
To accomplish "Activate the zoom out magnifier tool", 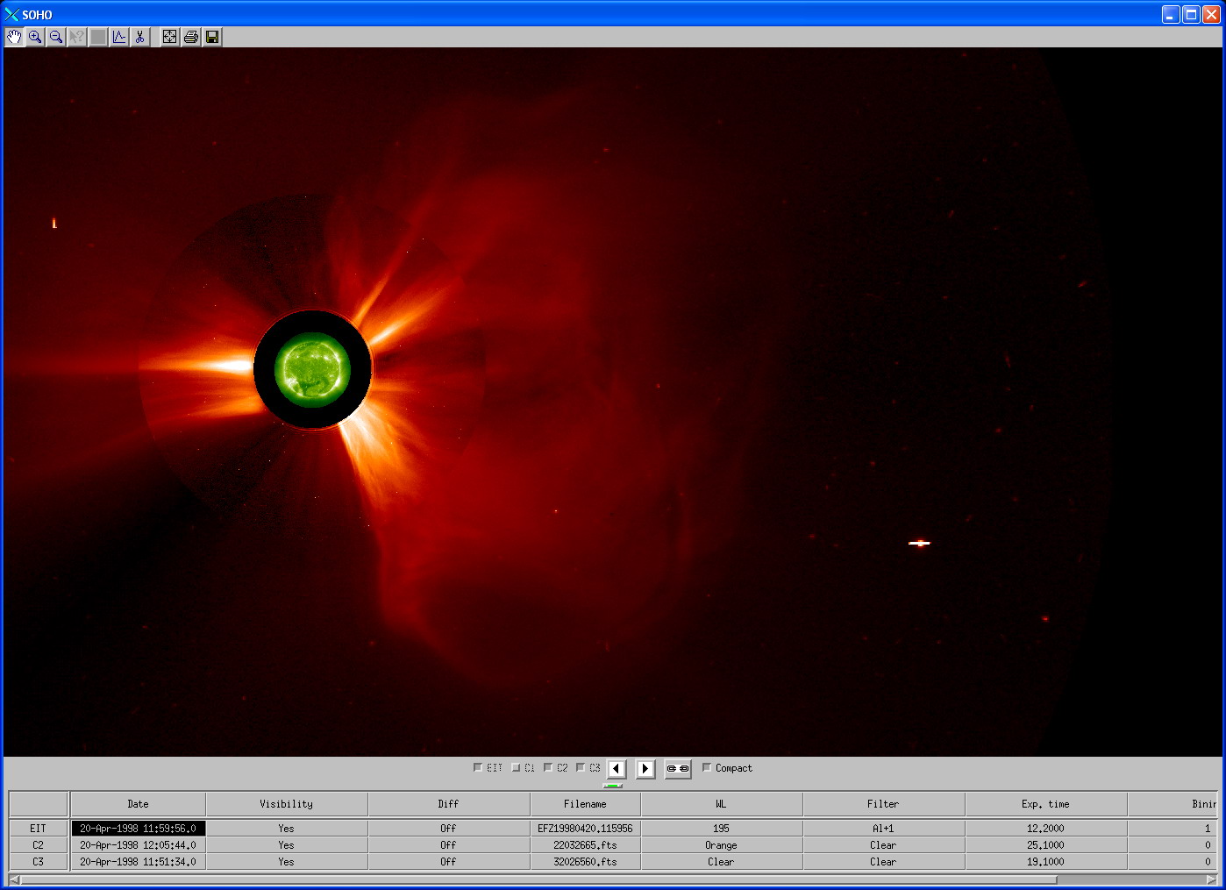I will (x=56, y=37).
